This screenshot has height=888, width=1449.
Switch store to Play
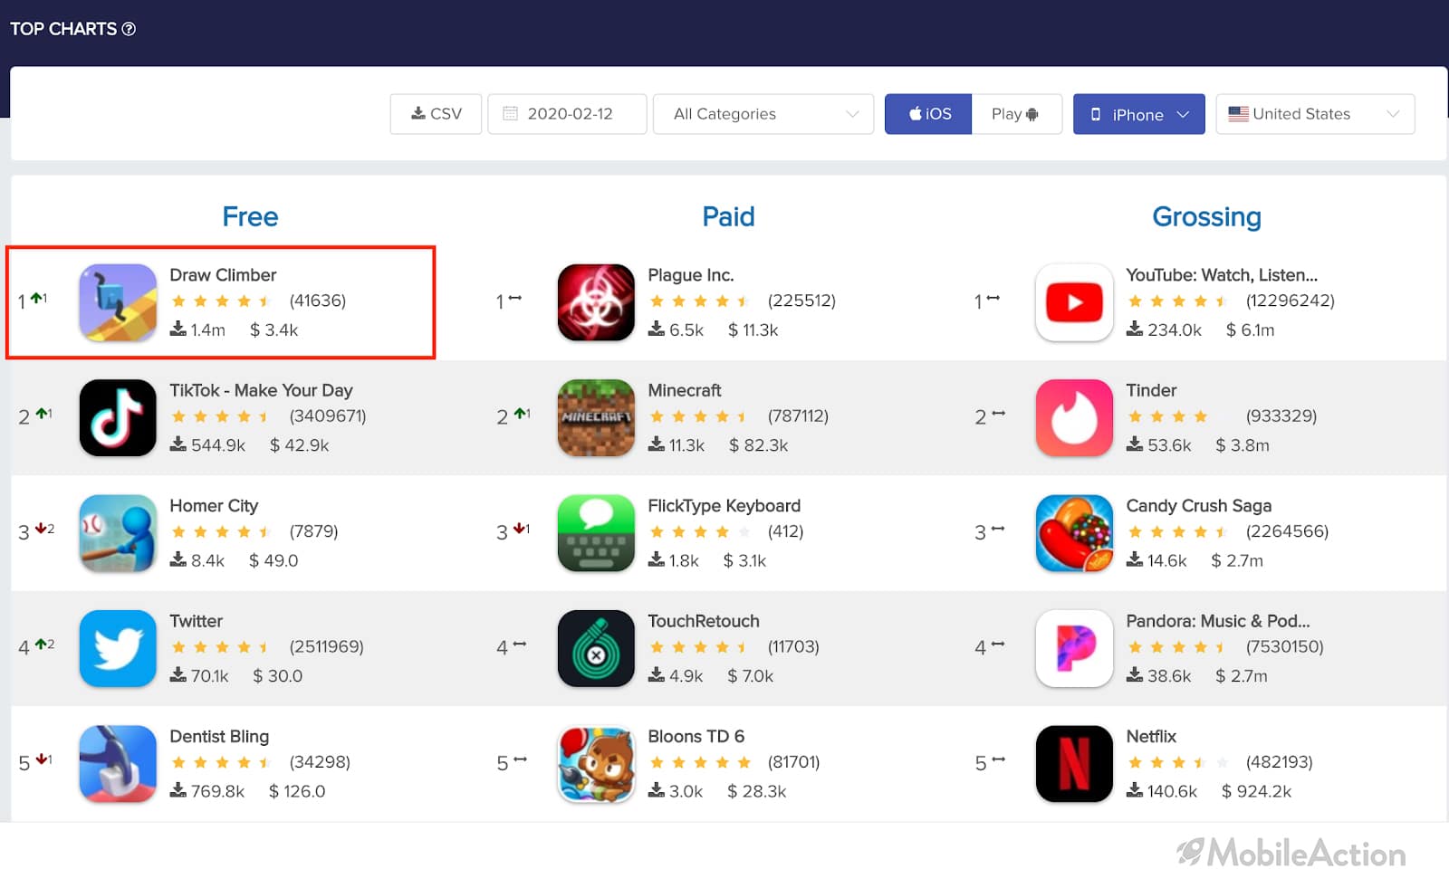(x=1016, y=114)
